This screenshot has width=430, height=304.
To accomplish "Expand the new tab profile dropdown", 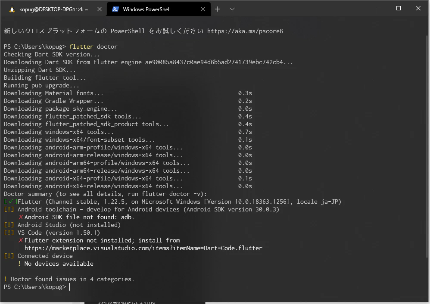I will click(232, 9).
